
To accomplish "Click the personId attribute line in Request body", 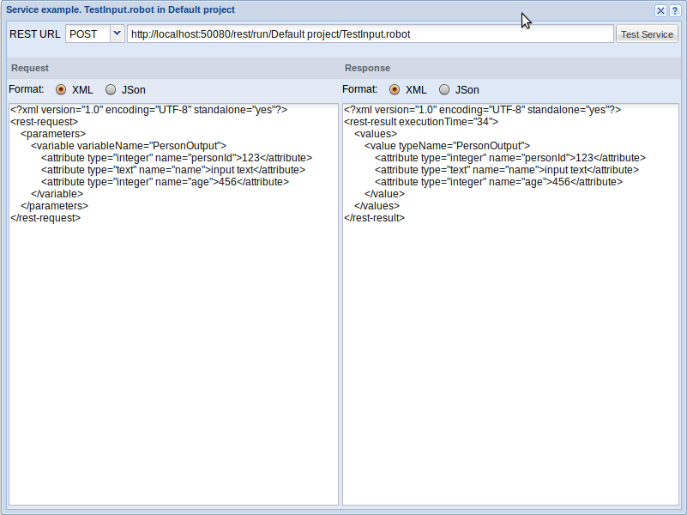I will click(176, 158).
